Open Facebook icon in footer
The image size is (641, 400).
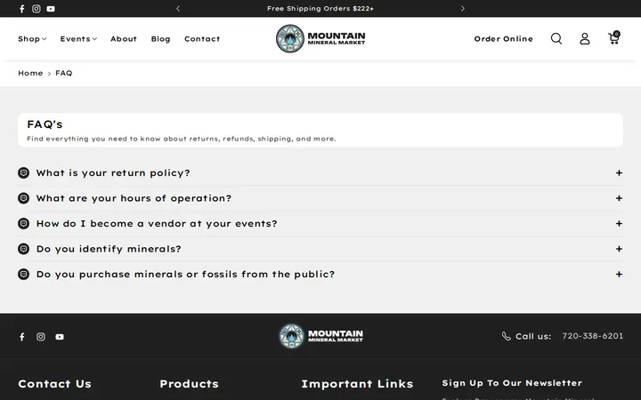click(22, 337)
